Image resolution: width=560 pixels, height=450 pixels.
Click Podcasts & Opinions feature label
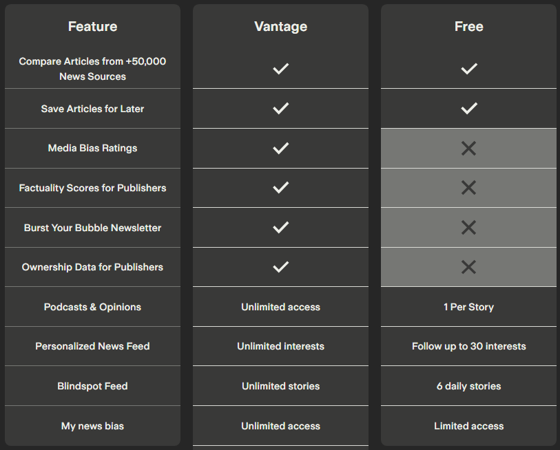coord(92,307)
